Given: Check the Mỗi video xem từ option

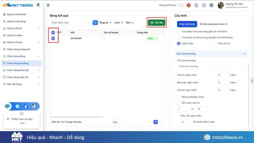Looking at the screenshot, I should pyautogui.click(x=179, y=103).
